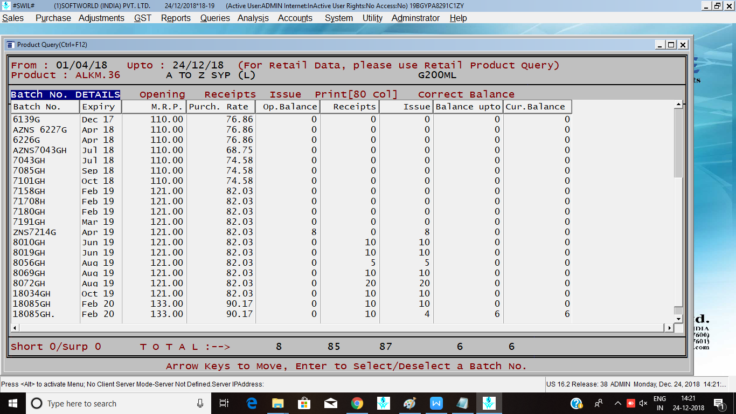
Task: Switch to Issue option in red option row
Action: point(286,94)
